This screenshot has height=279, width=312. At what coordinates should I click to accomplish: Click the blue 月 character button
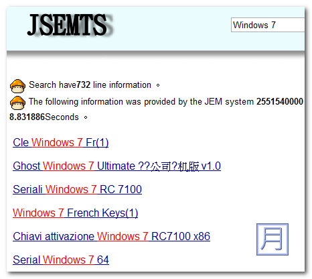click(272, 239)
